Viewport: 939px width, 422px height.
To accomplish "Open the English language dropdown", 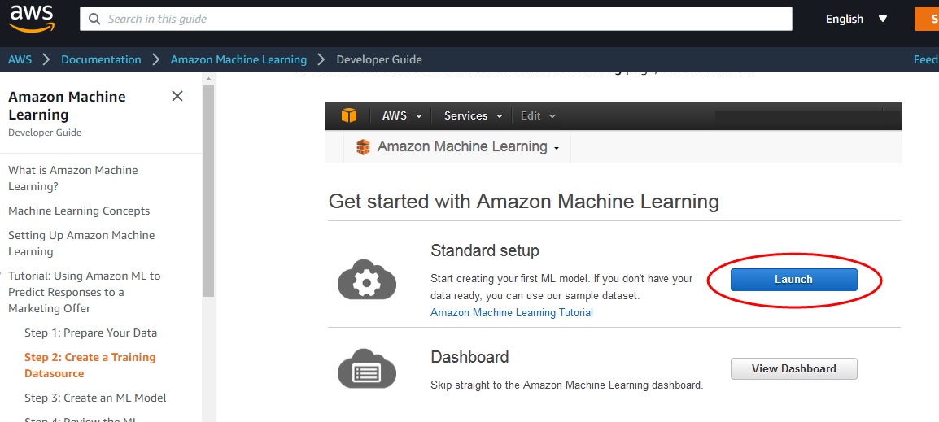I will [856, 19].
